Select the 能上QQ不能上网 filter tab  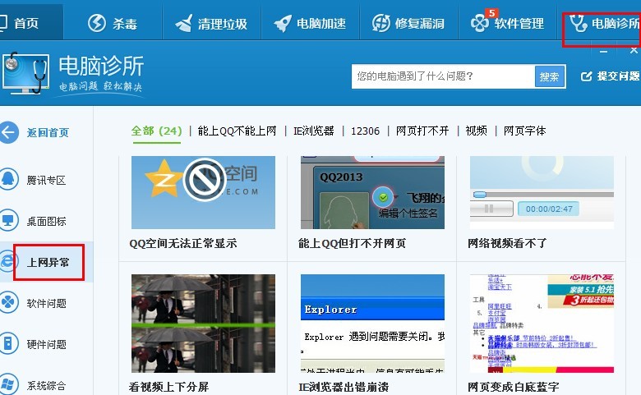237,131
